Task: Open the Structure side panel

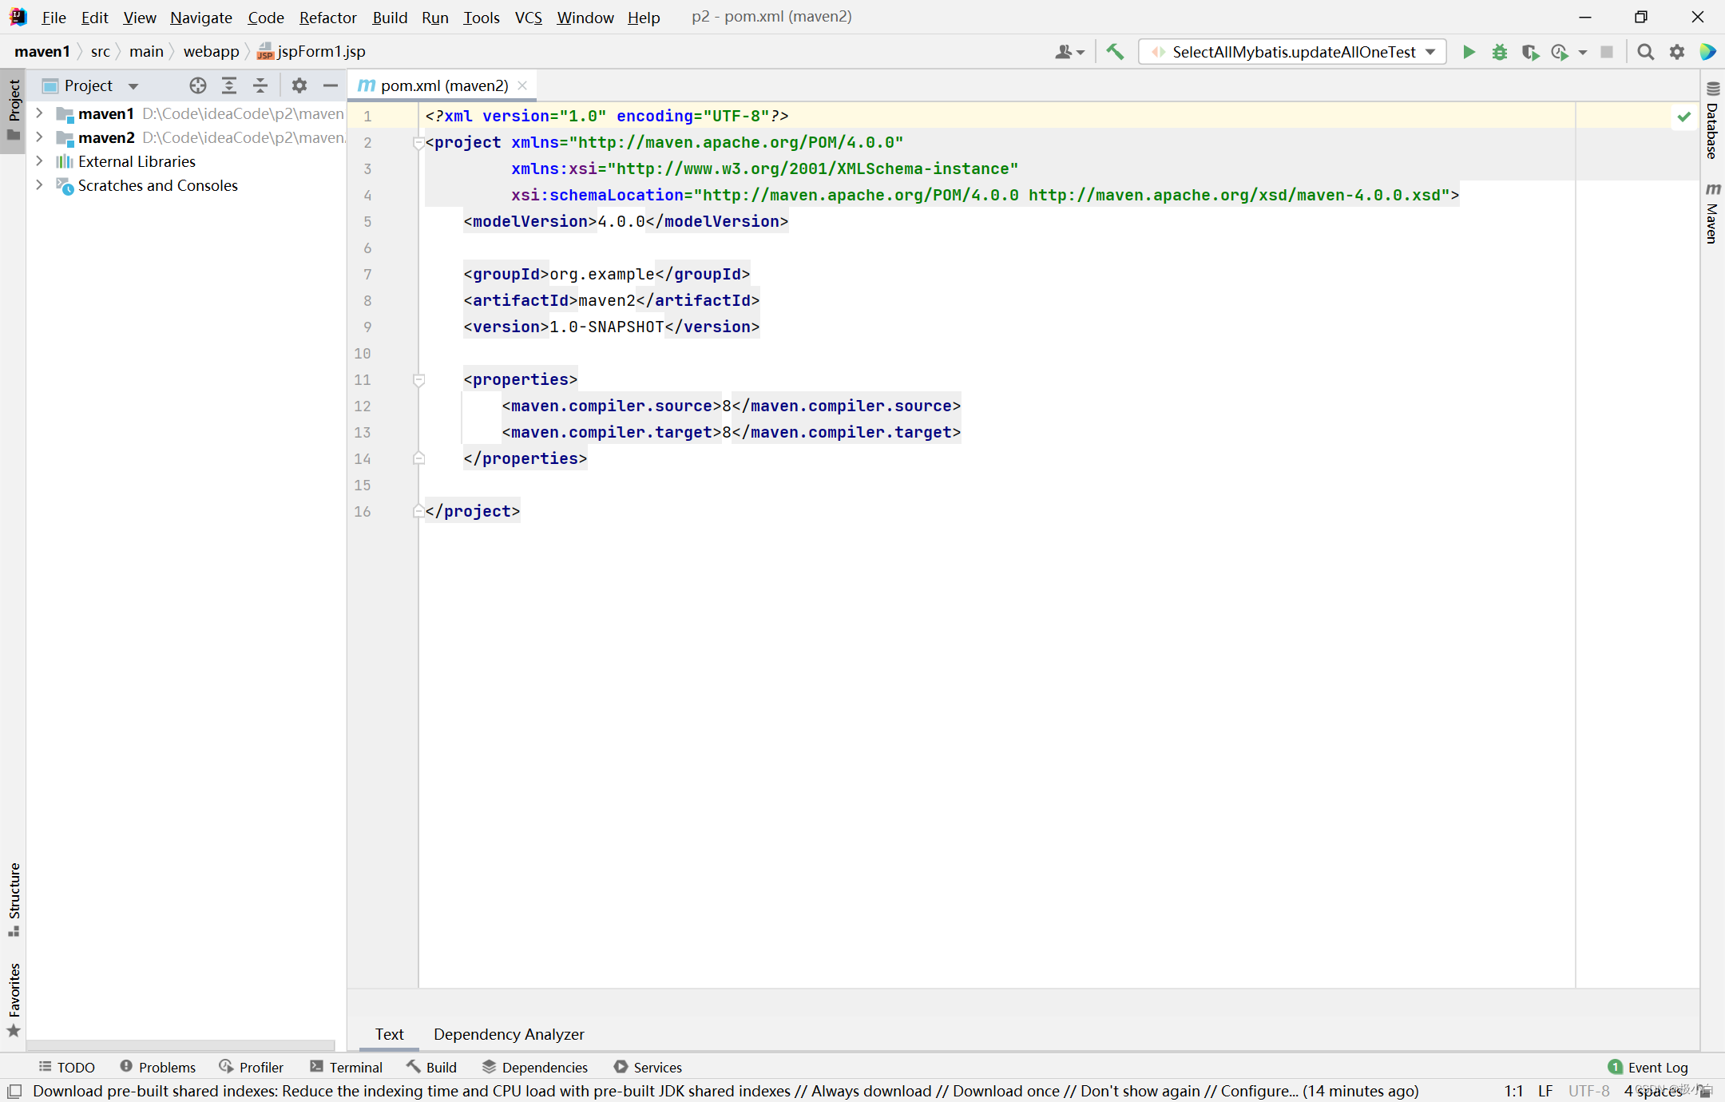Action: click(14, 899)
